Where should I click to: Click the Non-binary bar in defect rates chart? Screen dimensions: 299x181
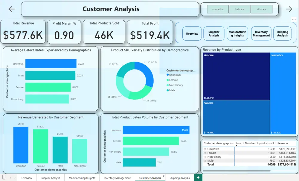tap(47, 99)
